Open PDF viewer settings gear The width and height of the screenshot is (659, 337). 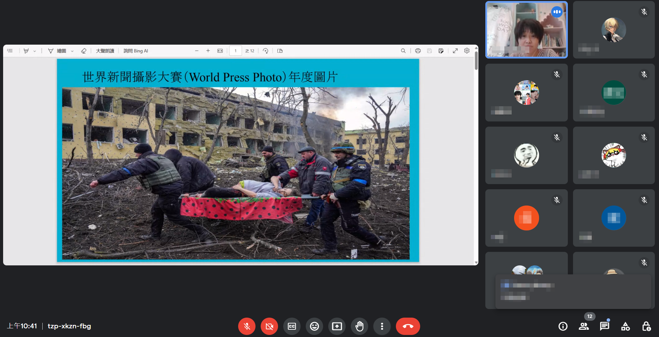click(467, 51)
